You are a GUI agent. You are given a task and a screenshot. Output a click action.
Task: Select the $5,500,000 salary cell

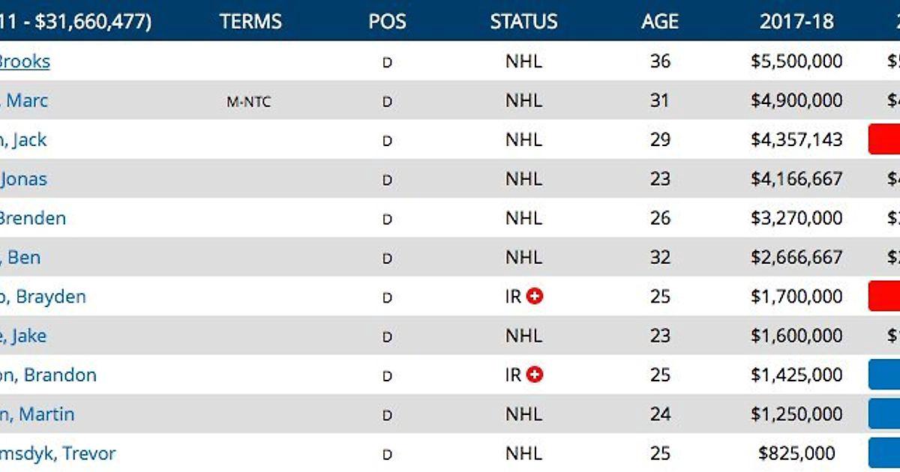coord(796,61)
